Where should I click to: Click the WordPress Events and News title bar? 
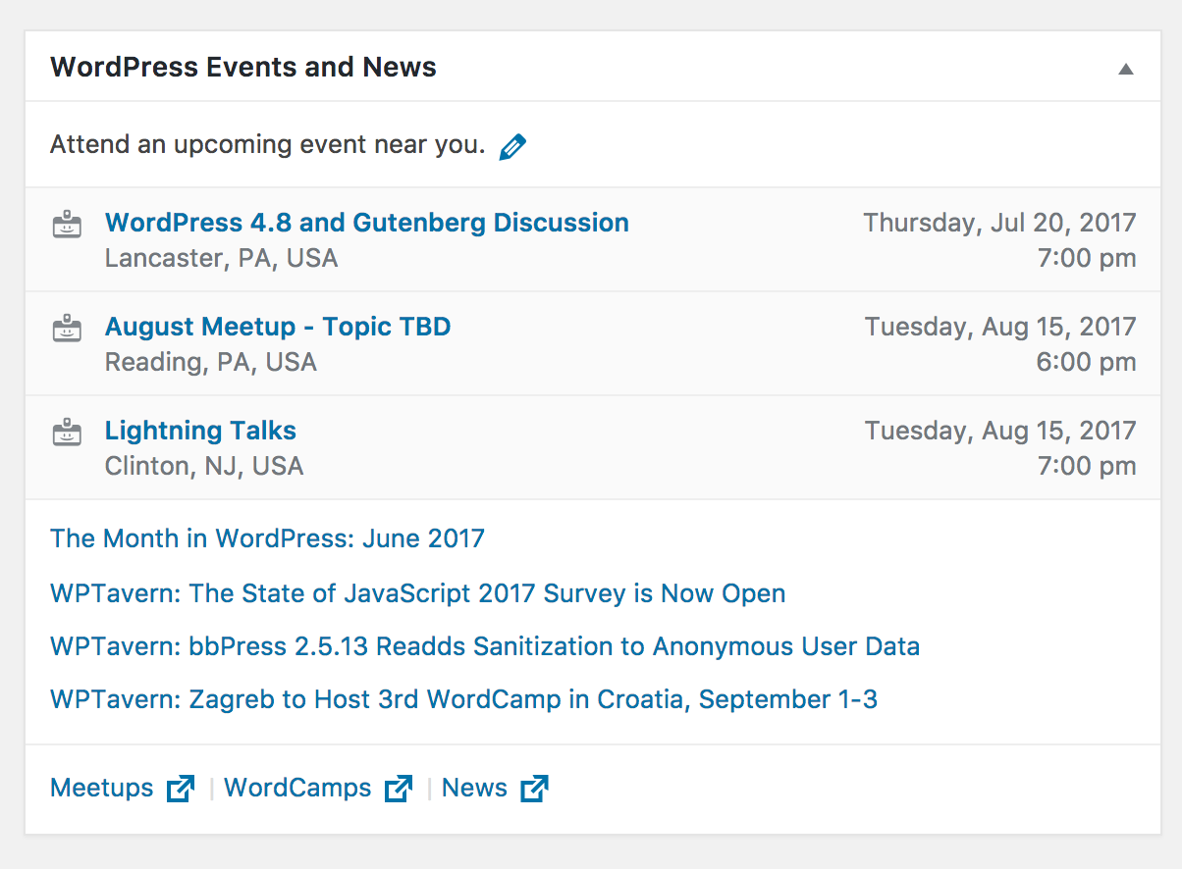(591, 67)
